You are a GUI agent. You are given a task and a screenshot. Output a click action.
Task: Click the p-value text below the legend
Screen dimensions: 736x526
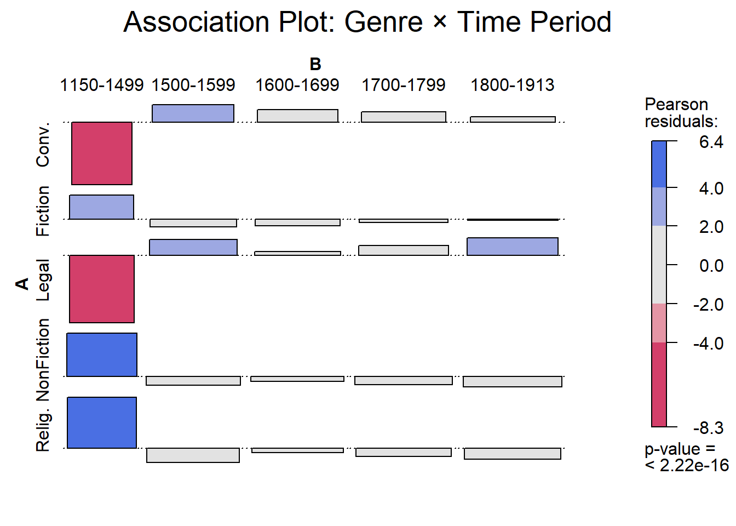(x=686, y=457)
